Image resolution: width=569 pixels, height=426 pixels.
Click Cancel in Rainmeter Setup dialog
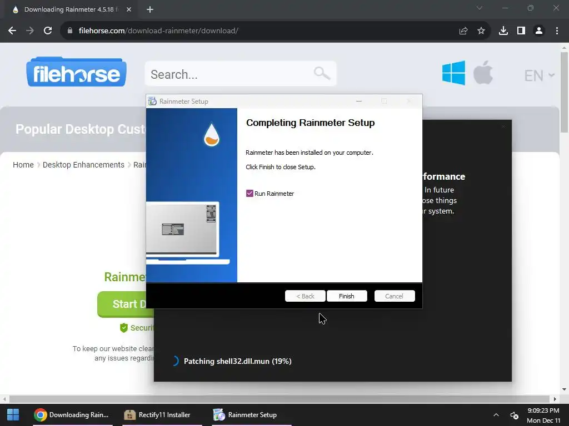(394, 296)
